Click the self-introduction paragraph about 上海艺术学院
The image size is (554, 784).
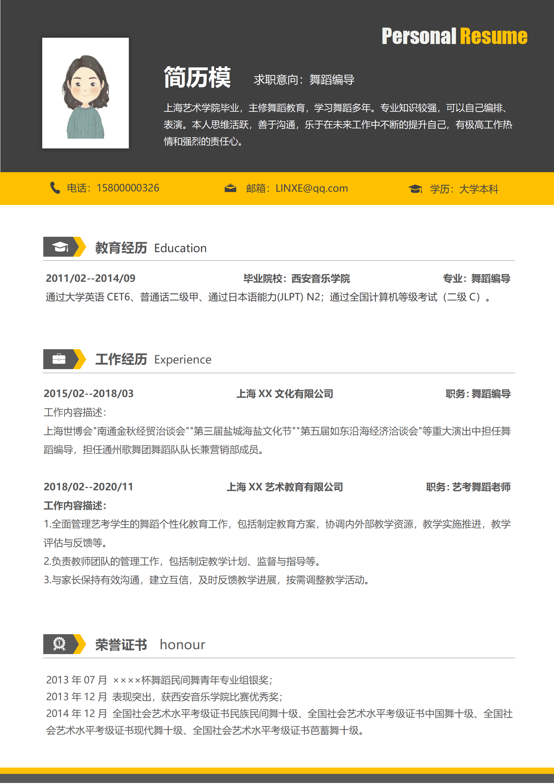point(338,124)
